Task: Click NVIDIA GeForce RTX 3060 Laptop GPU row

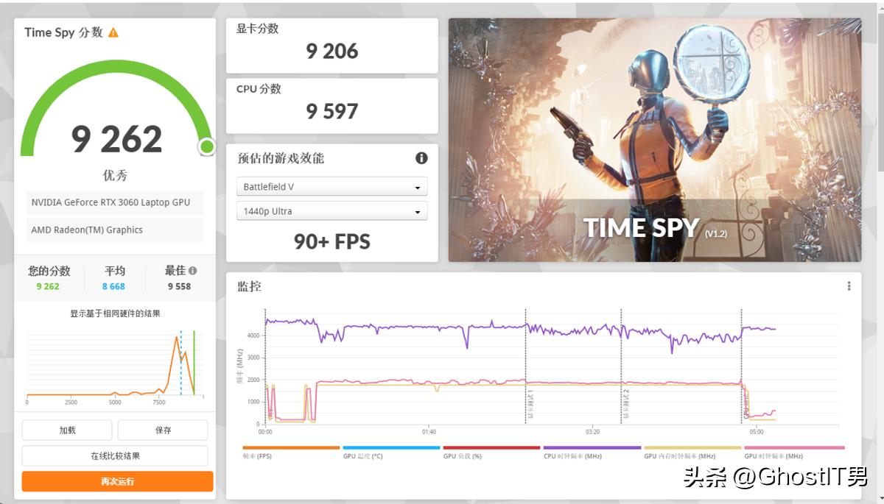Action: click(x=114, y=202)
